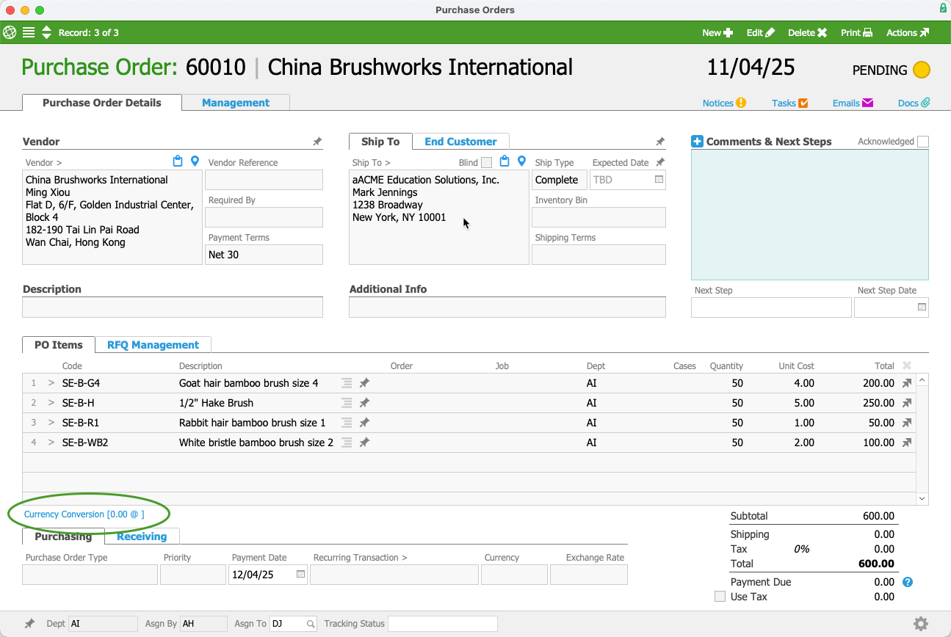Image resolution: width=951 pixels, height=637 pixels.
Task: Click the pin icon on the Hake Brush row
Action: (x=364, y=403)
